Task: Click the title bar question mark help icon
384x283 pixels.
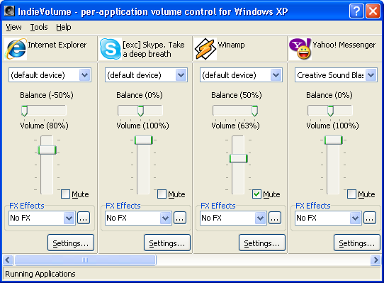Action: (x=356, y=11)
